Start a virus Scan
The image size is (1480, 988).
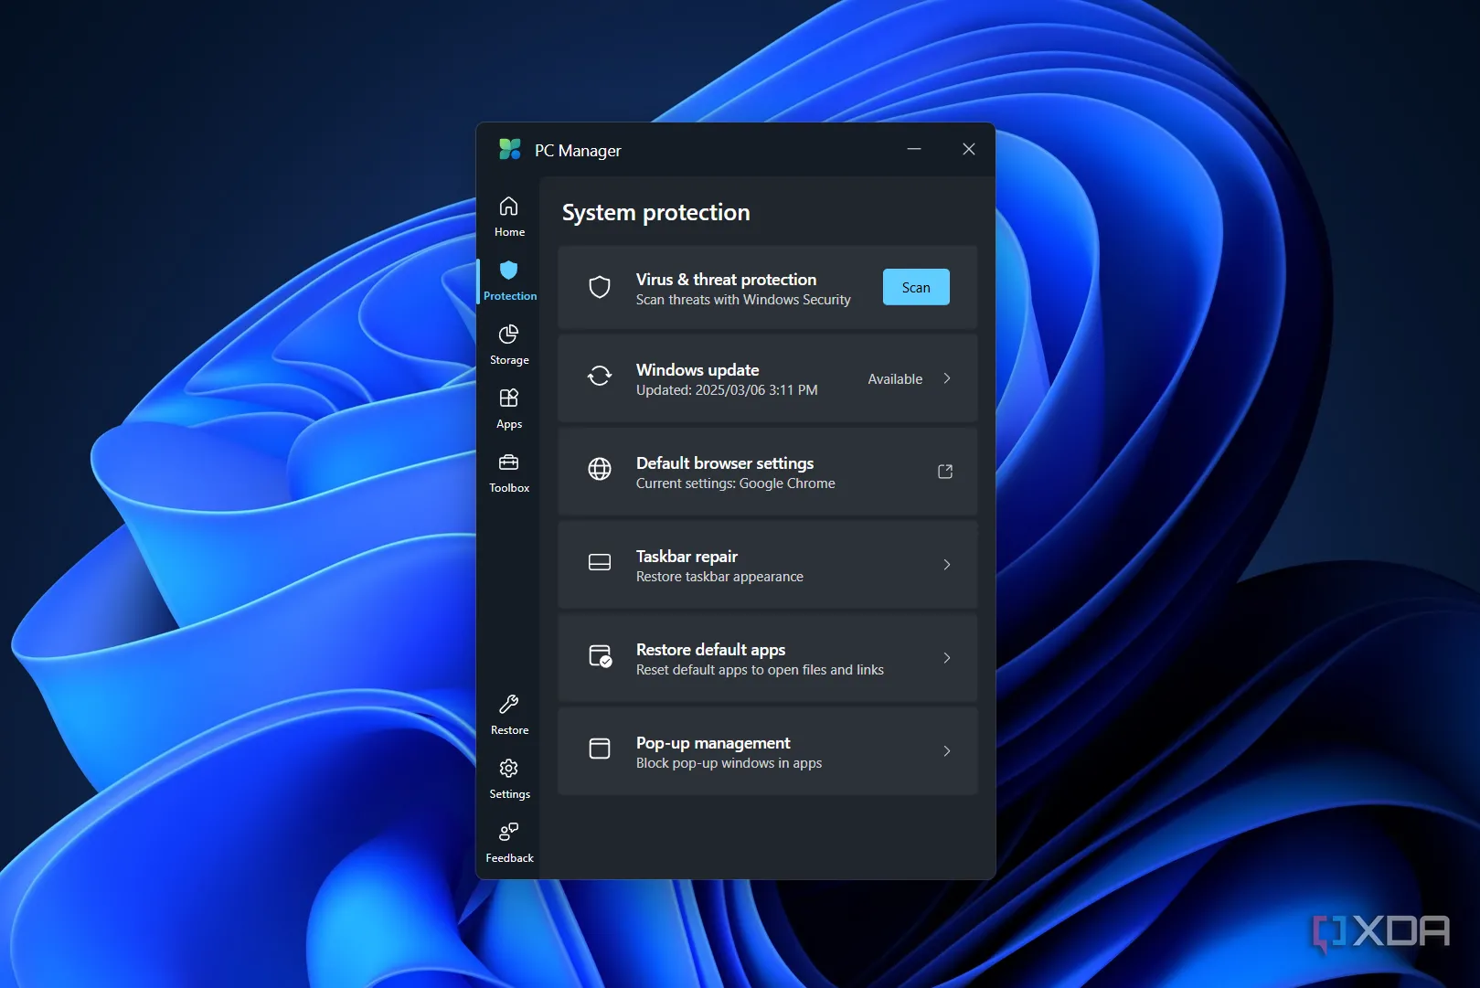click(916, 287)
